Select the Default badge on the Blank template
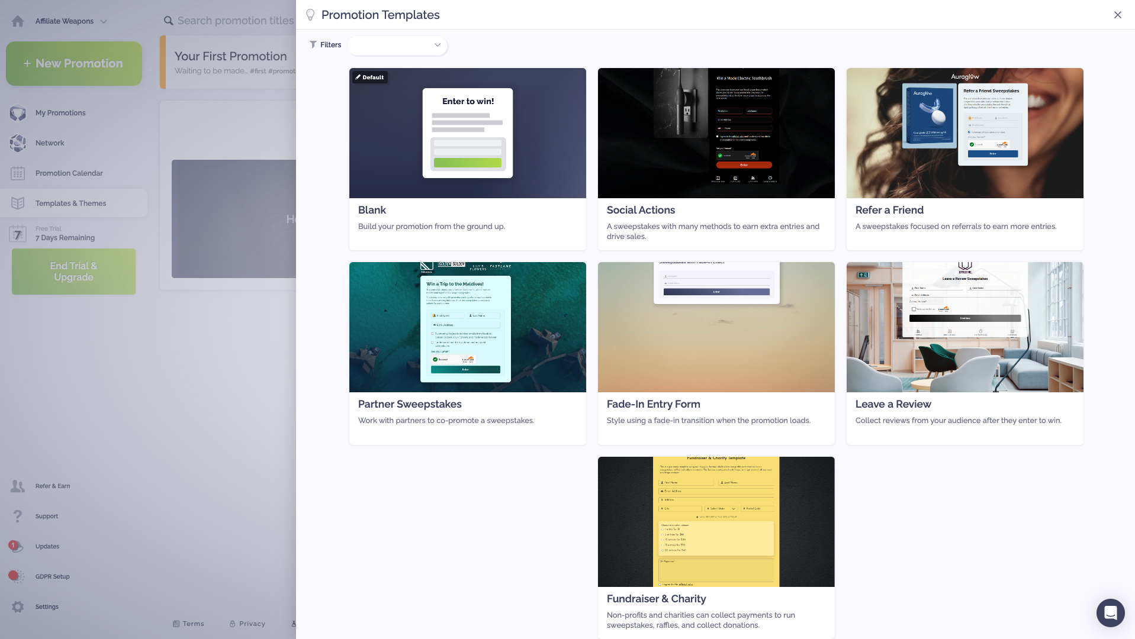The image size is (1135, 639). coord(369,77)
